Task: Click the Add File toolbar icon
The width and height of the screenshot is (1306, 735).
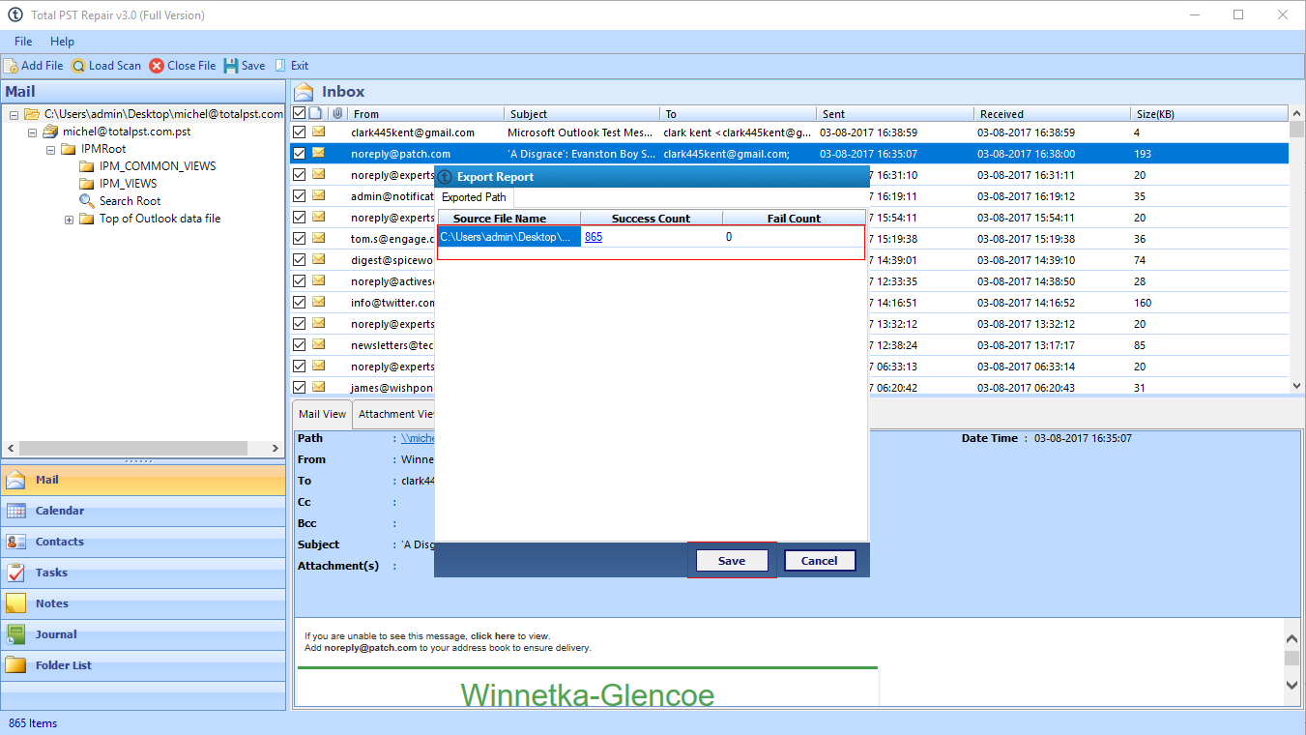Action: (11, 66)
